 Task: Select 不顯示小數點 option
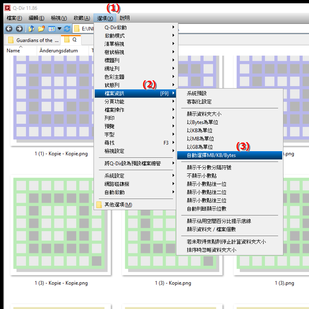[x=229, y=176]
